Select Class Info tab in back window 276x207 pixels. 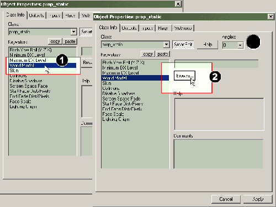tap(15, 15)
